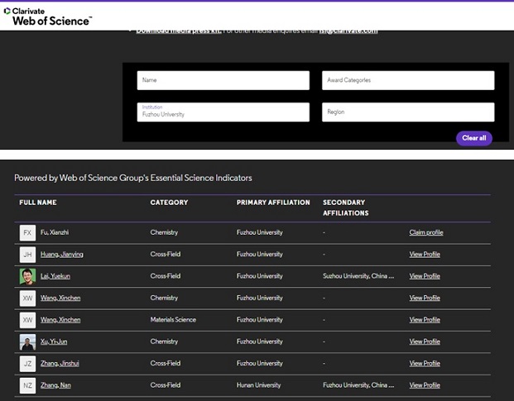Click the XW avatar in the Chemistry row
The height and width of the screenshot is (401, 514).
click(x=27, y=298)
